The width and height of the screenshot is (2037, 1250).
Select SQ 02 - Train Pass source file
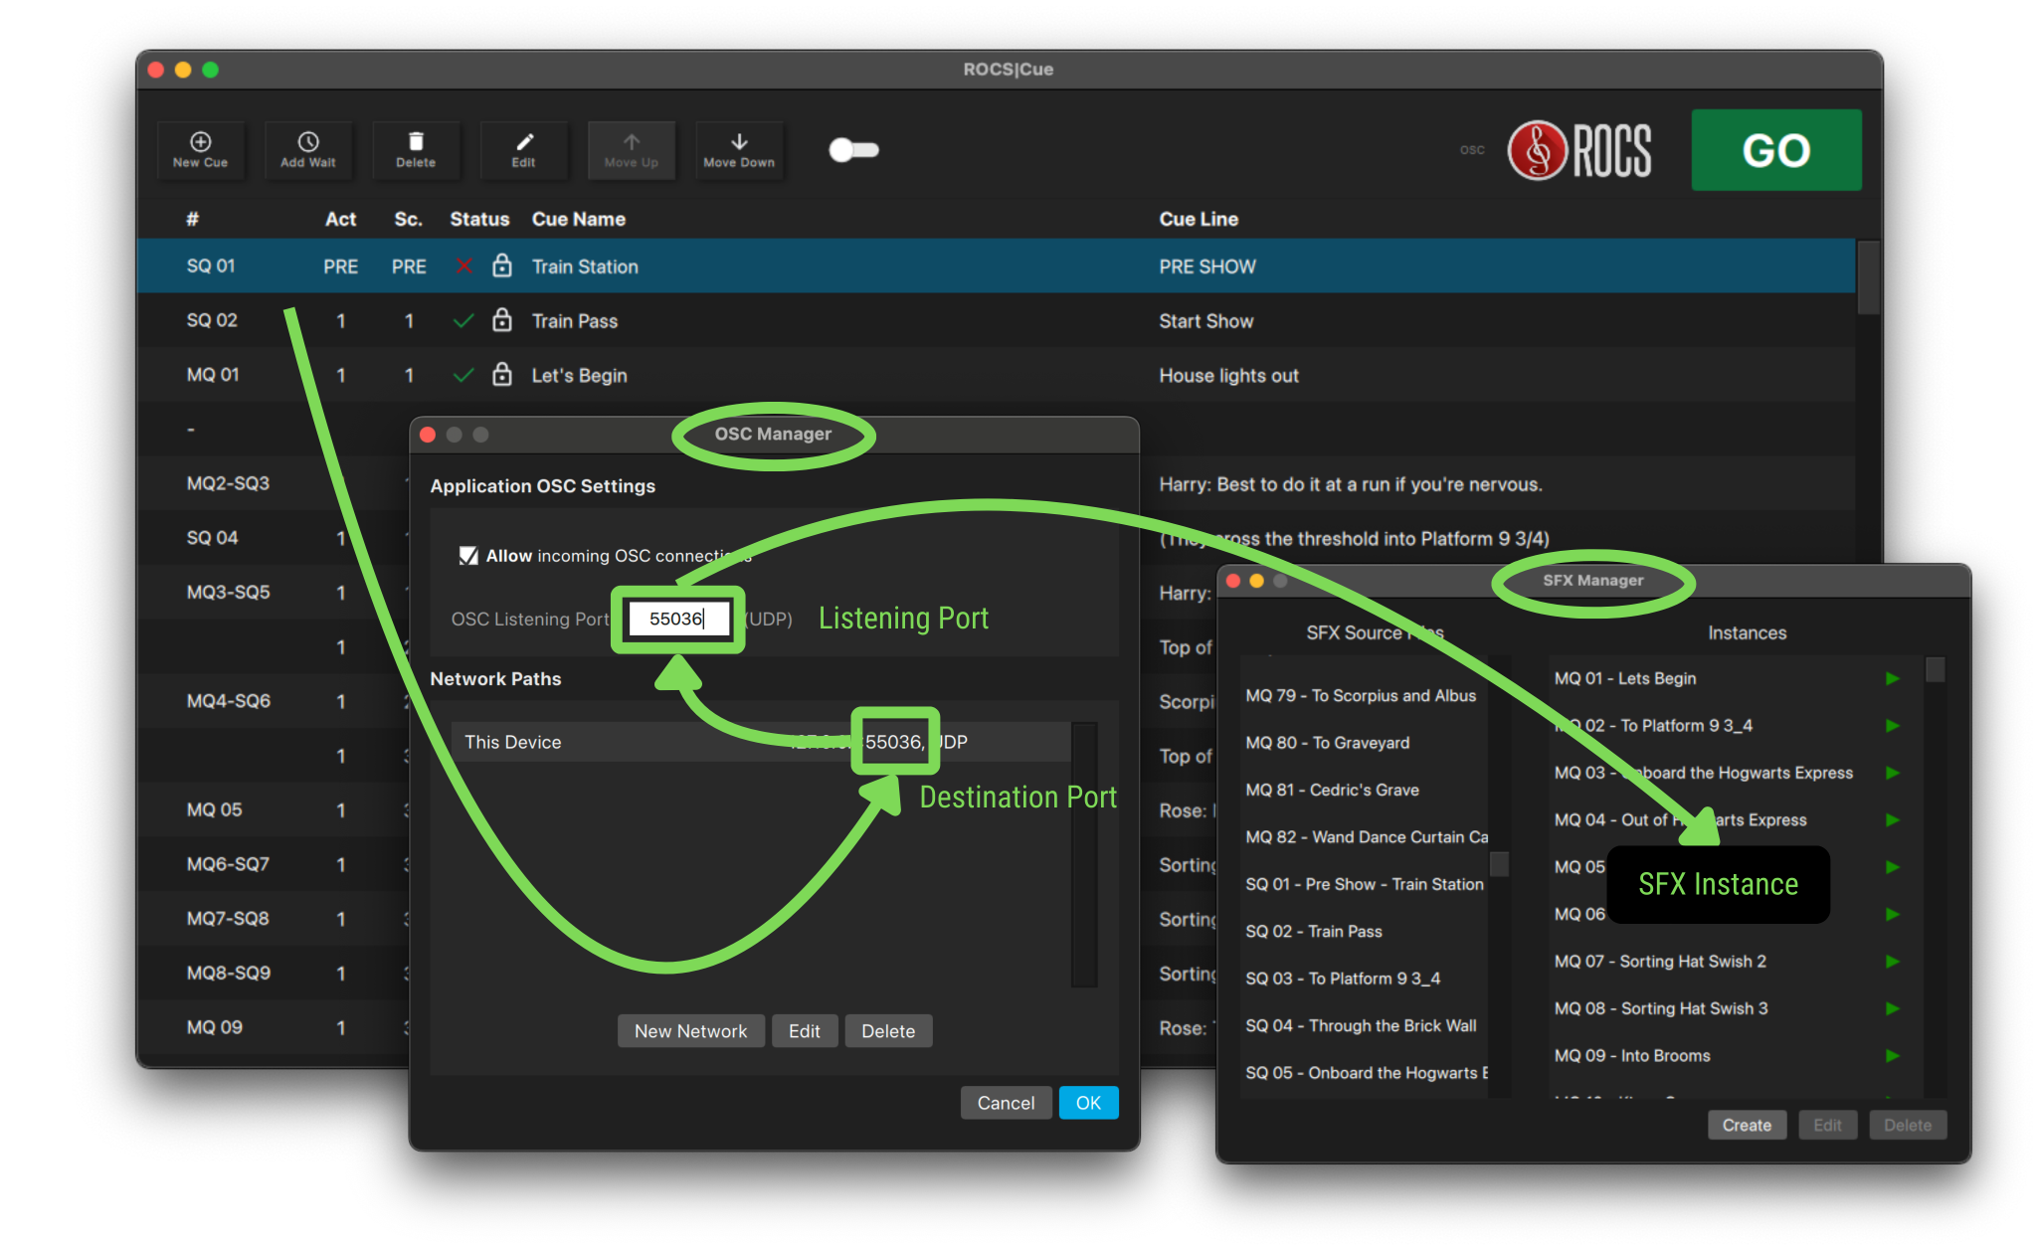coord(1313,931)
